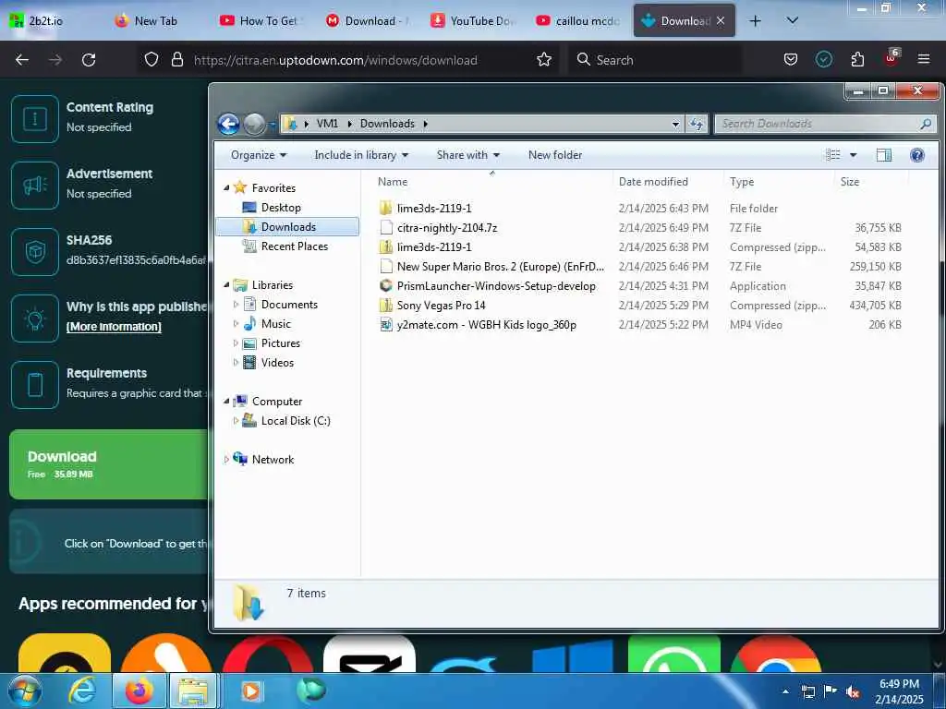Click VM1 in the address breadcrumb

(x=327, y=124)
